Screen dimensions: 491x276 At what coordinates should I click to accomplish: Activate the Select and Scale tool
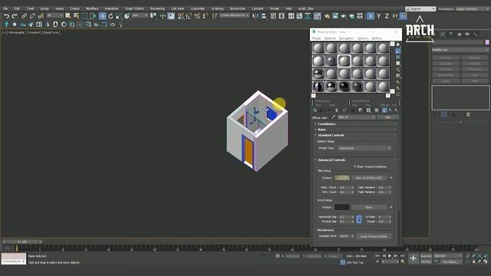(119, 16)
